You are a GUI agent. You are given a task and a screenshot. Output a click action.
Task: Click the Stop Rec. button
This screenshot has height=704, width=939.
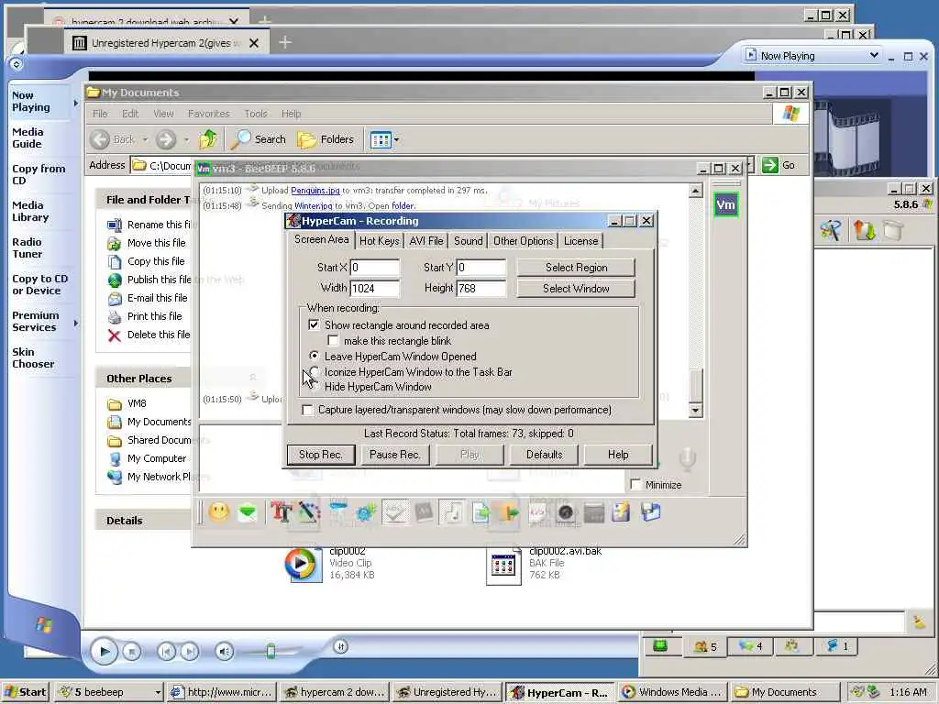pos(321,455)
